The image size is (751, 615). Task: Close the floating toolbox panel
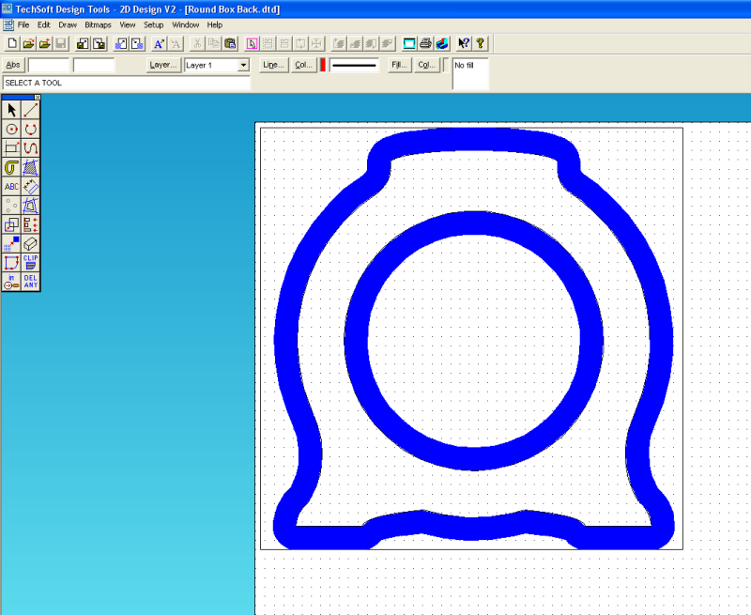pyautogui.click(x=38, y=98)
